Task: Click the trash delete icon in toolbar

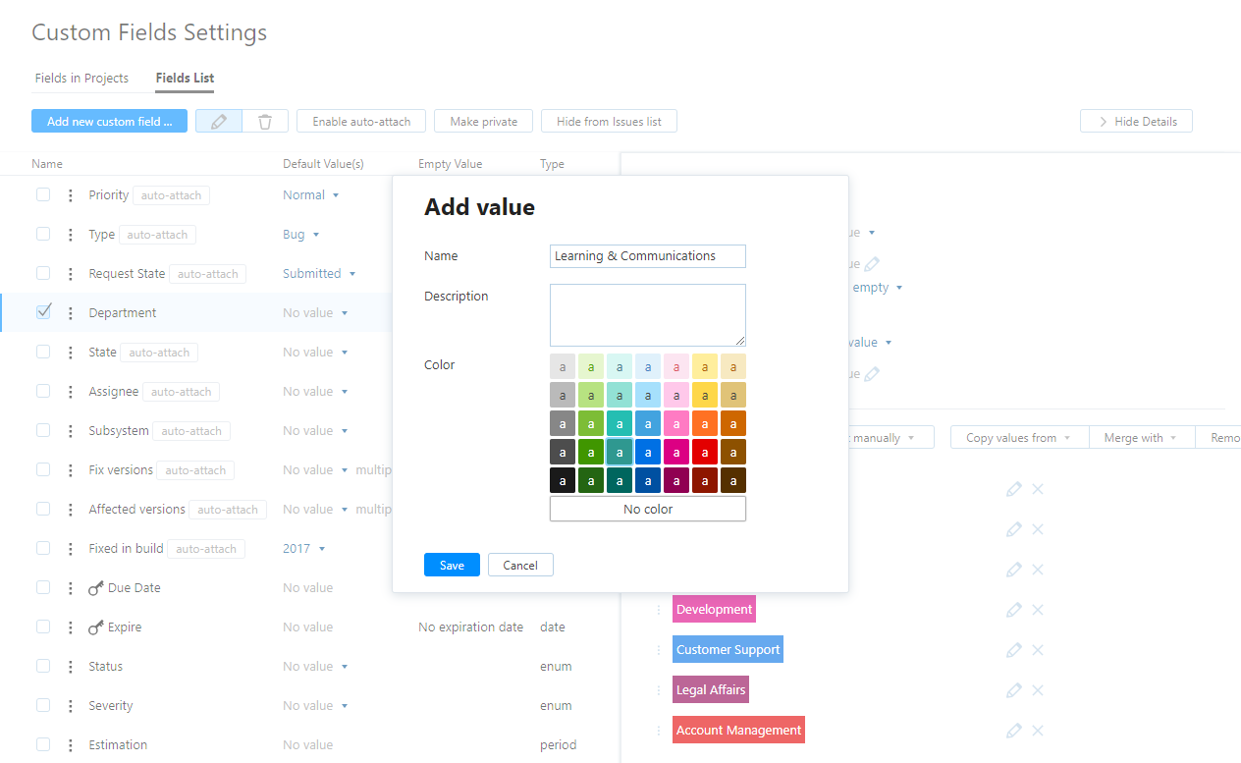Action: coord(265,121)
